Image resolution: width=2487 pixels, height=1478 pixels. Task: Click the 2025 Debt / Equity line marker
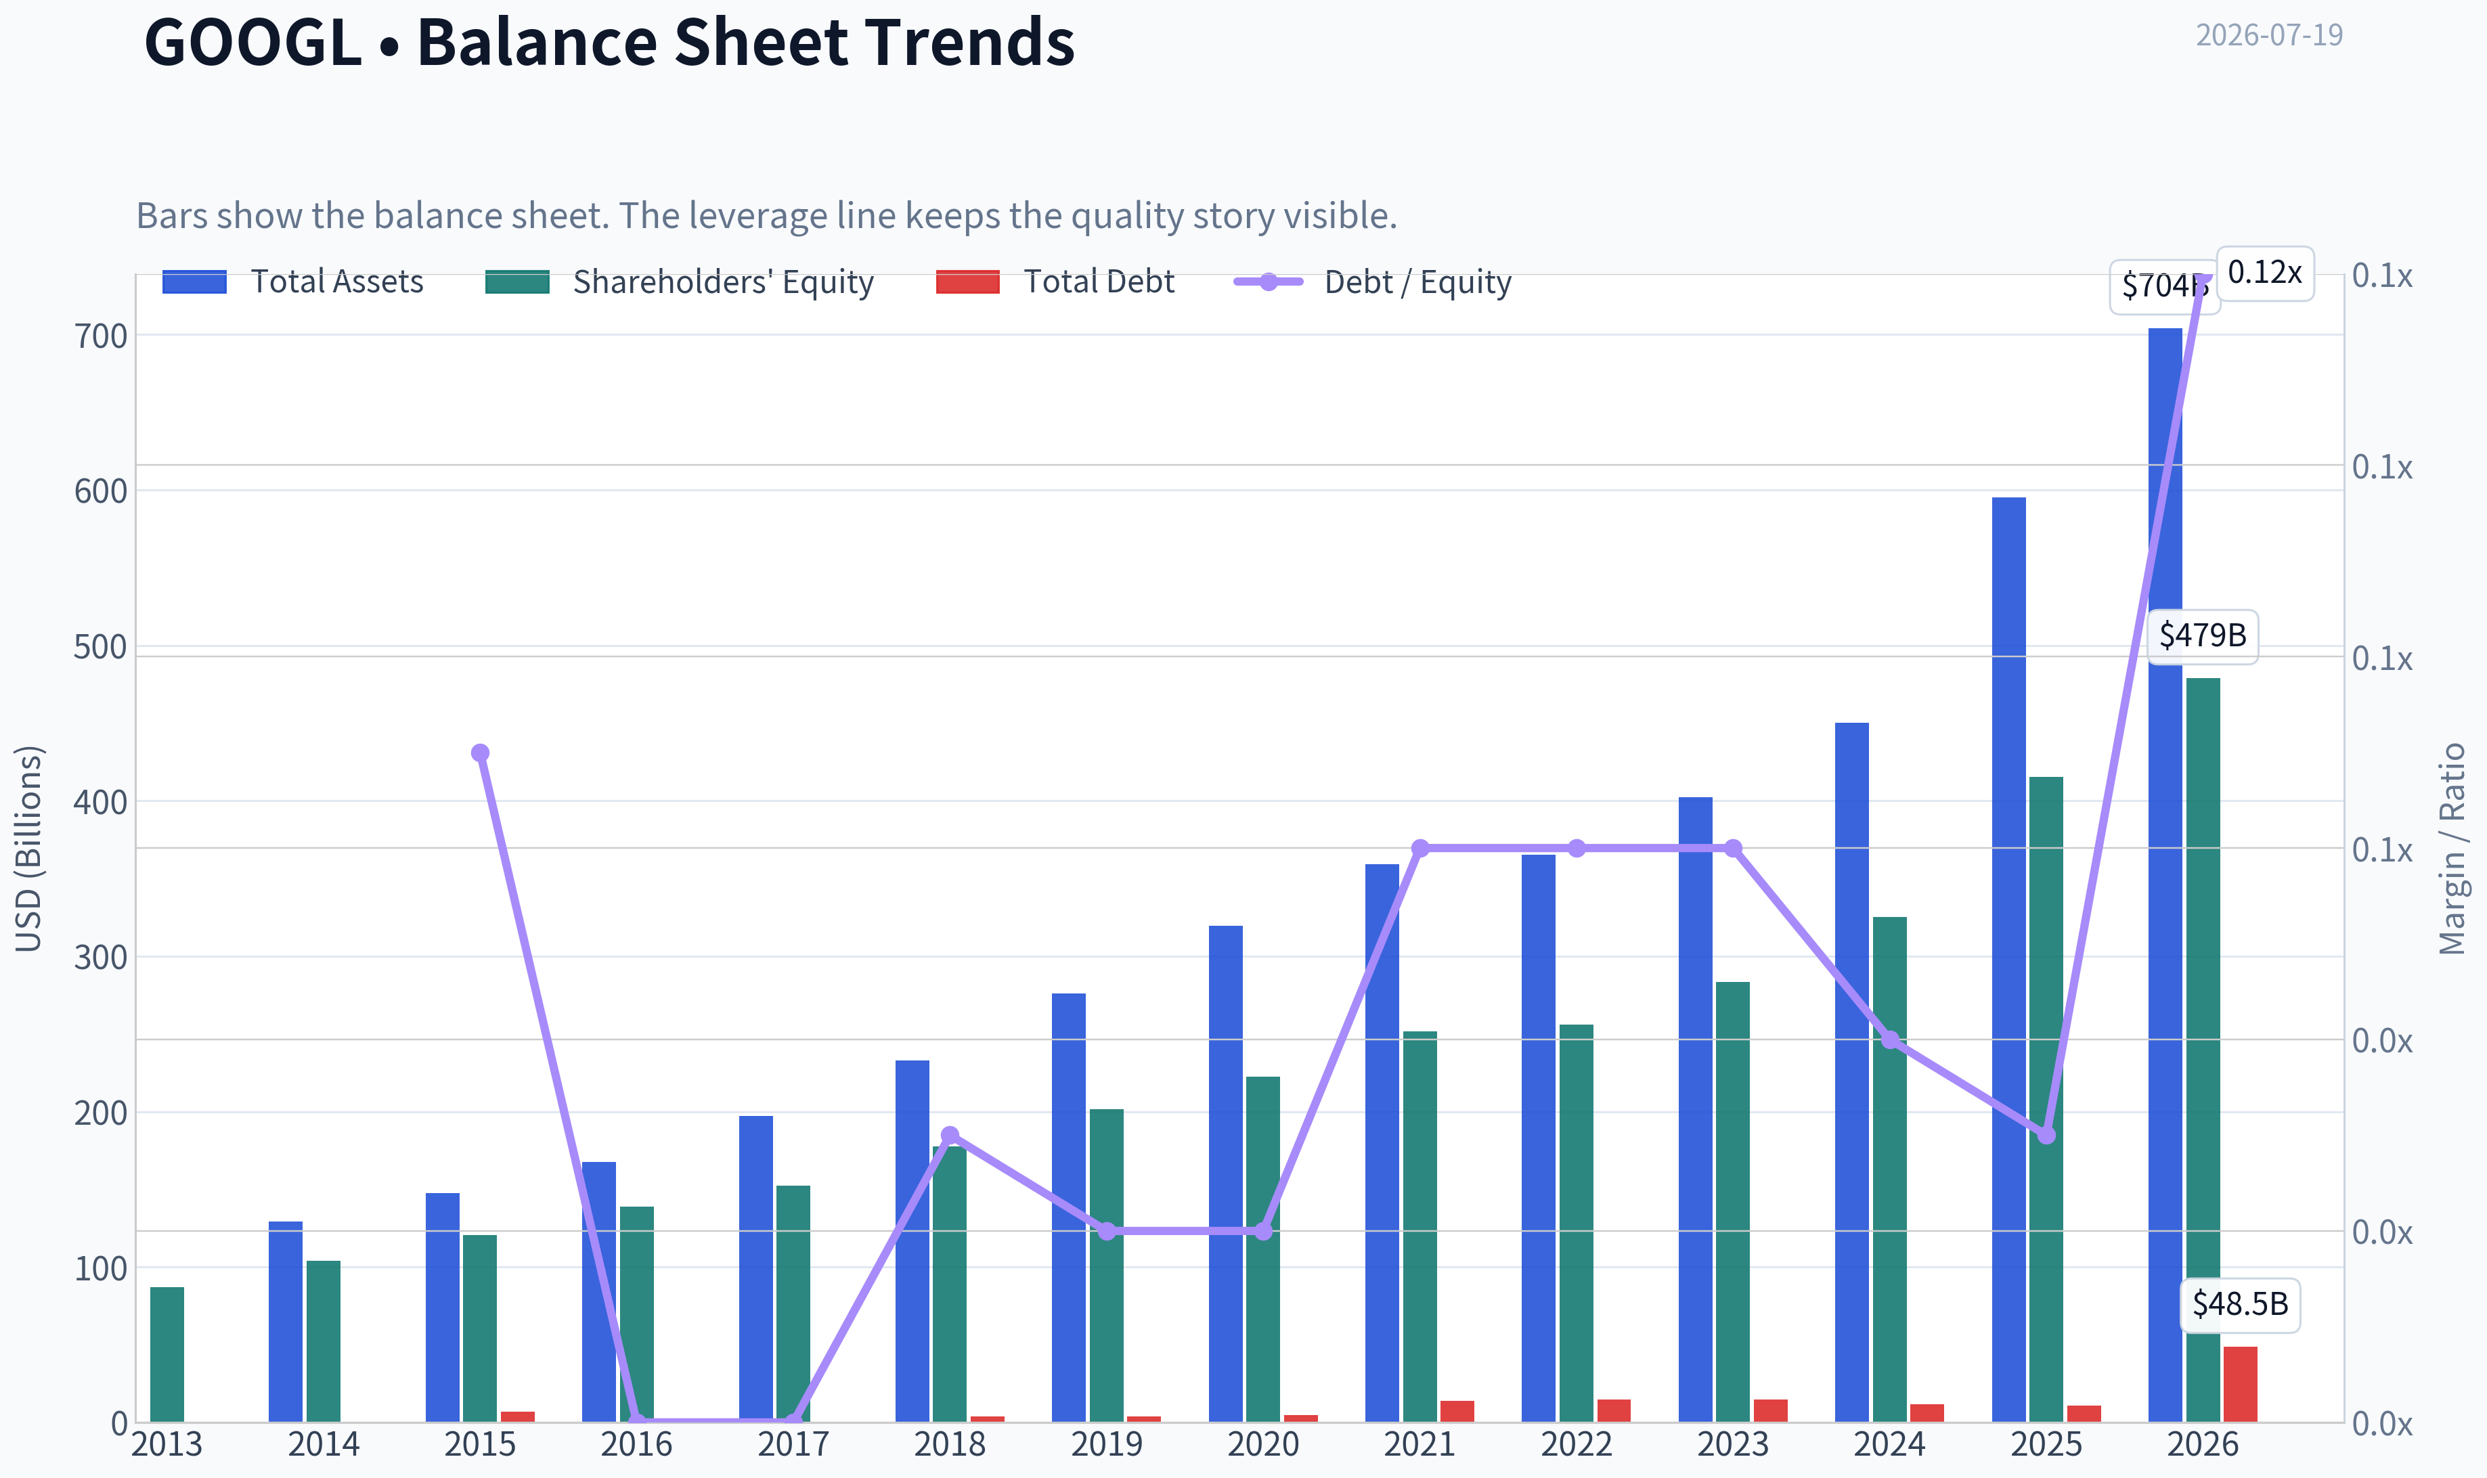2047,1136
